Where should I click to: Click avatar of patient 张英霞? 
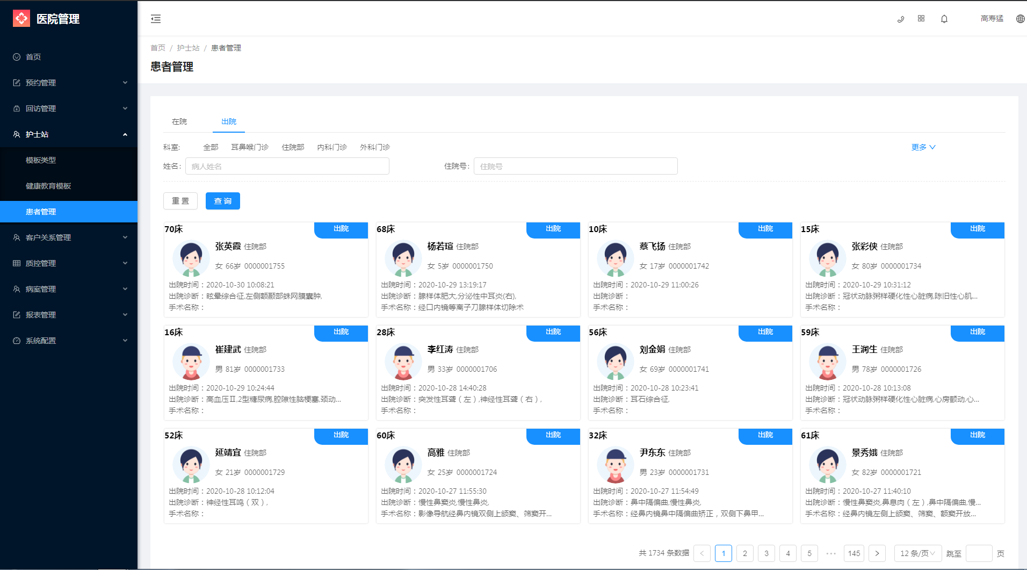[x=191, y=258]
